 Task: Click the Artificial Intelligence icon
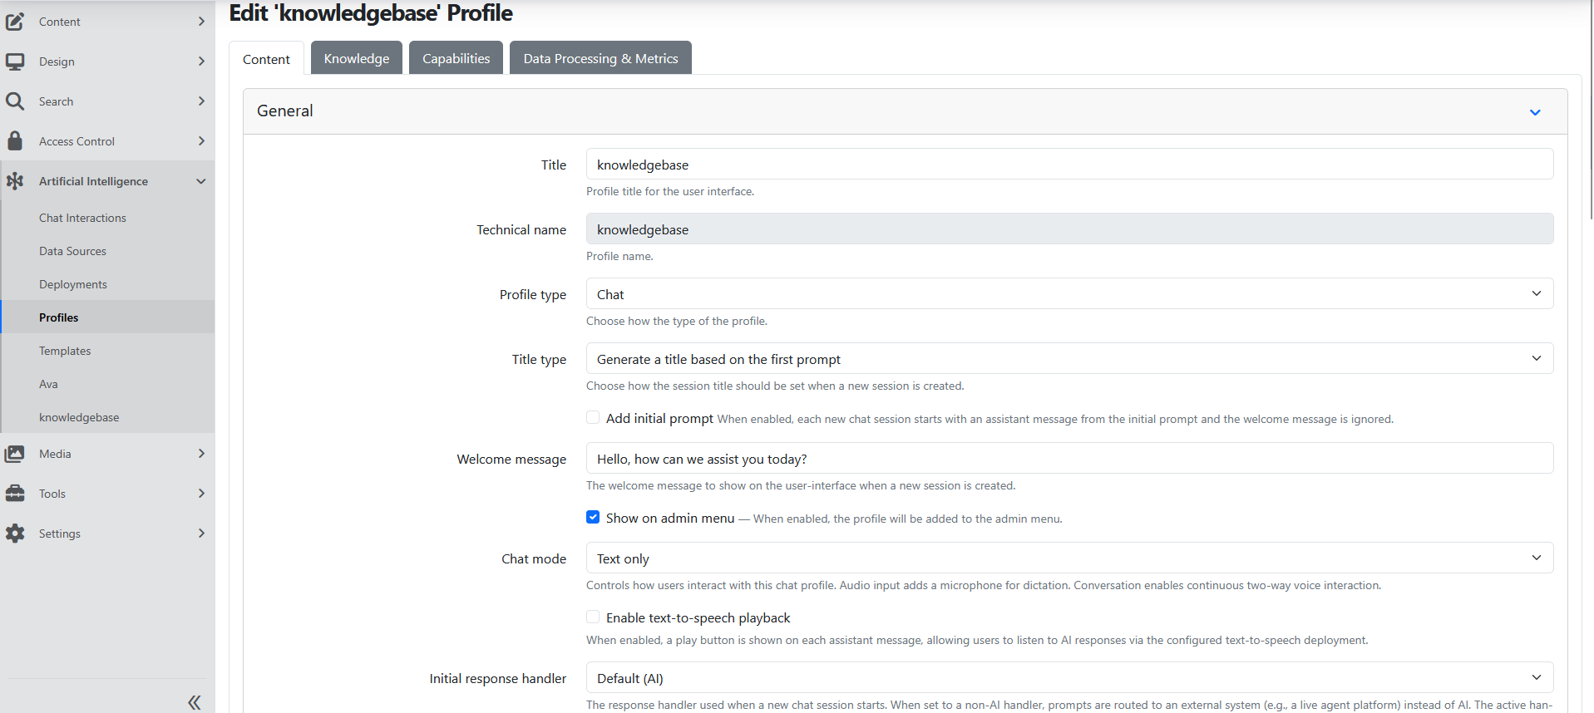(15, 181)
